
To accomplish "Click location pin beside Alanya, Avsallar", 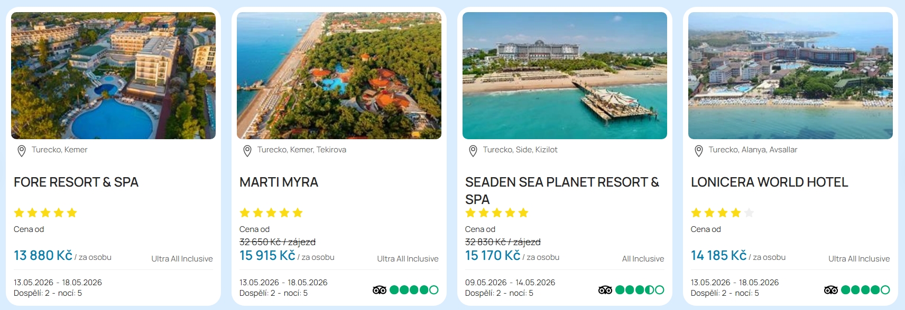I will tap(698, 151).
